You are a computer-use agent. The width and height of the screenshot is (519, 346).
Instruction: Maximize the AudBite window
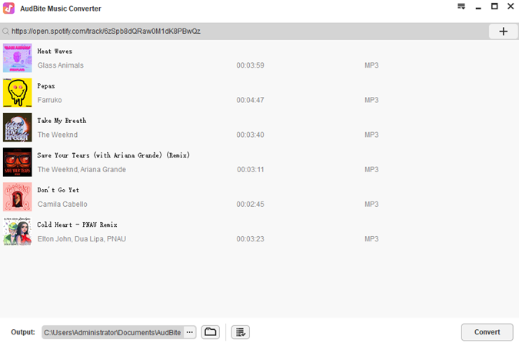494,6
